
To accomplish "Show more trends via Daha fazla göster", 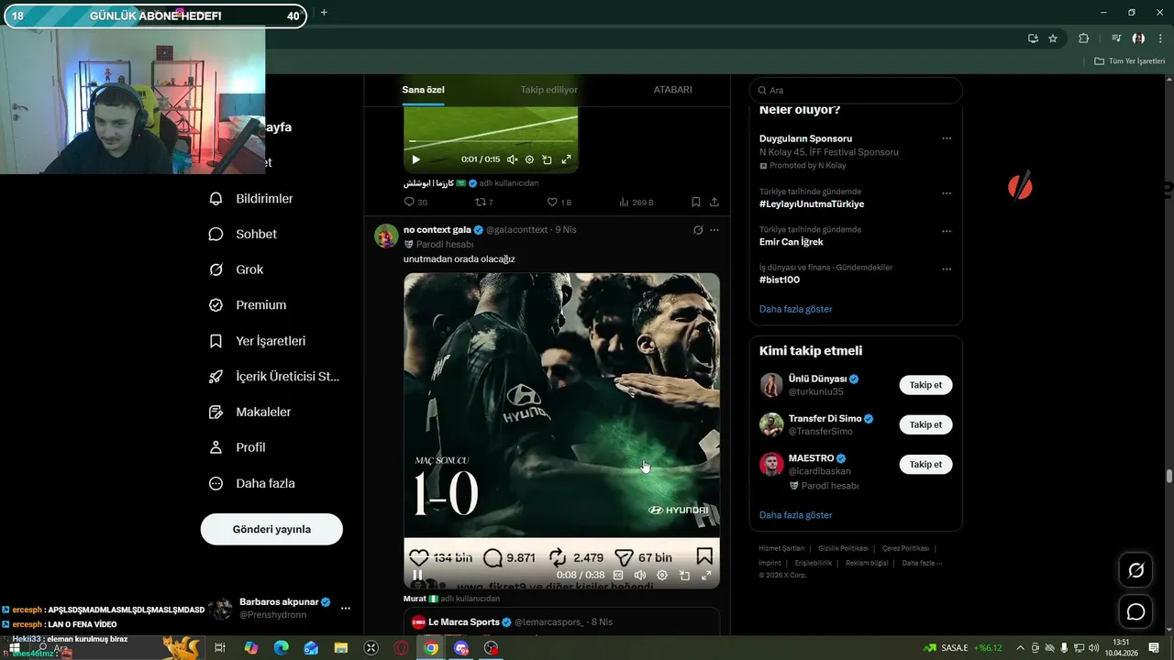I will pos(795,309).
